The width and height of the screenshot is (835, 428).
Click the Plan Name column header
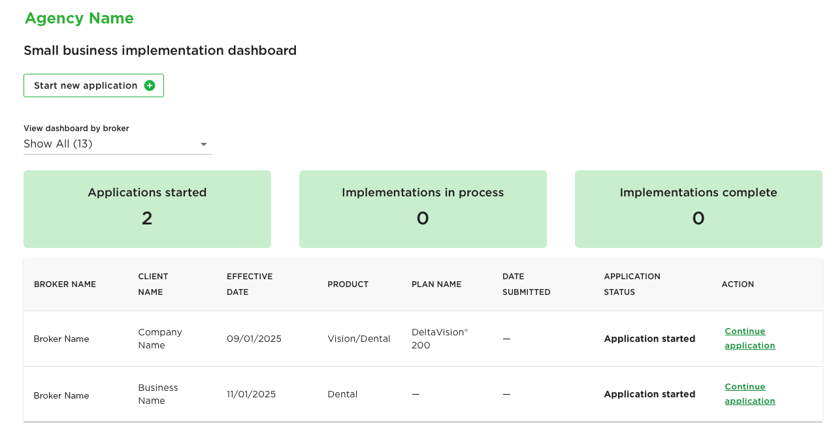[436, 284]
